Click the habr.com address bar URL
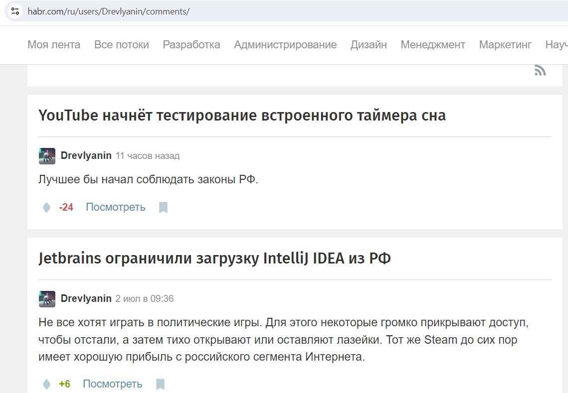Viewport: 568px width, 393px height. tap(109, 11)
